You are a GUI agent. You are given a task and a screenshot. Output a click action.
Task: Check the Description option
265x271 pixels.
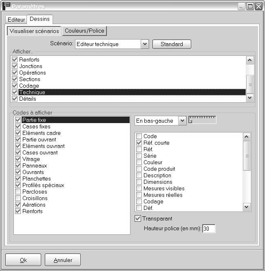[x=139, y=175]
